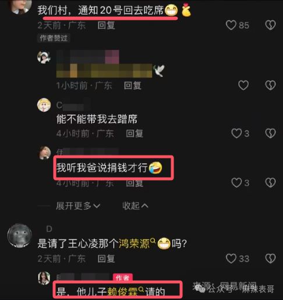Viewport: 283px width, 300px height.
Task: Expand more replies with 展开更多
Action: click(78, 206)
